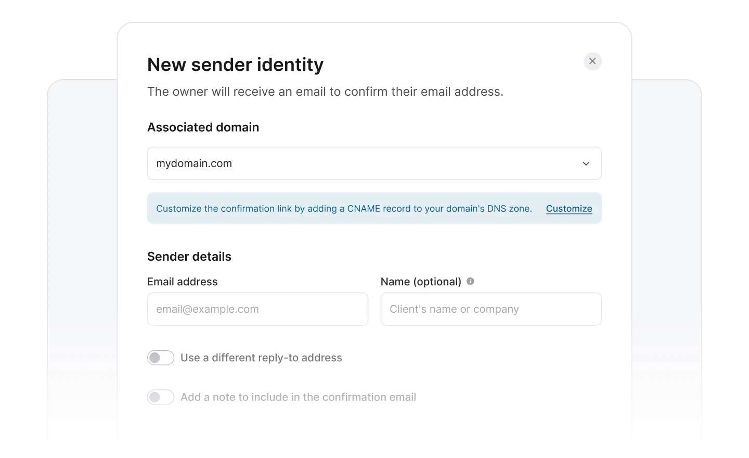Open the Customize link in the banner

click(569, 209)
